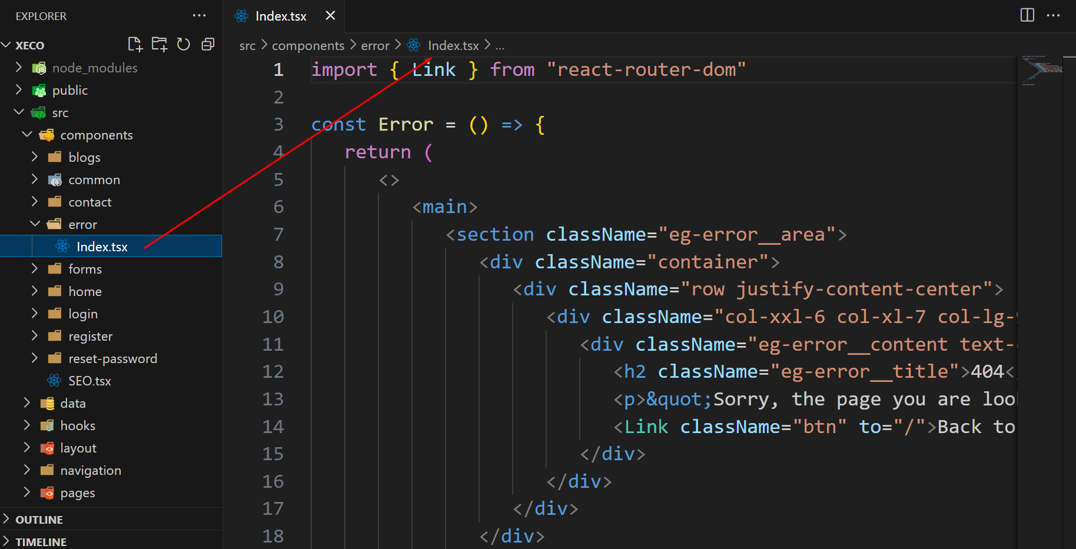Click the hooks folder icon
Image resolution: width=1076 pixels, height=549 pixels.
click(47, 426)
